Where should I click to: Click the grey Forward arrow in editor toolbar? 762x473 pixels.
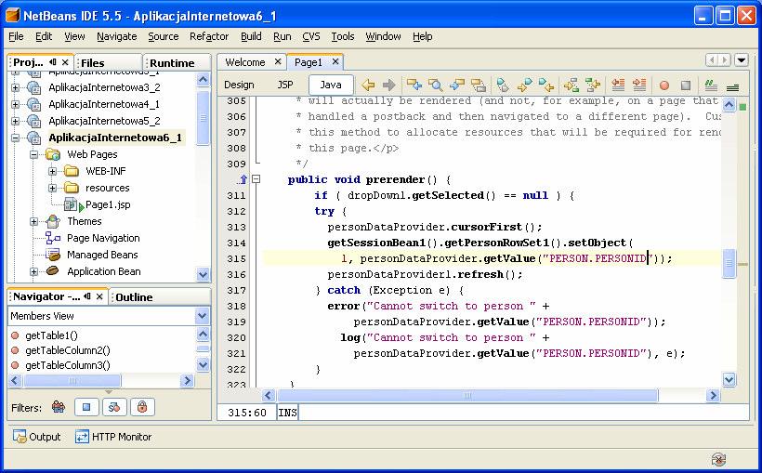click(x=388, y=85)
